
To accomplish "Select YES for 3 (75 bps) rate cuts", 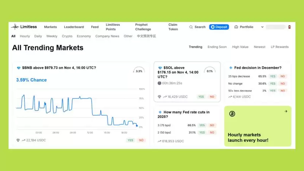I will 202,125.
